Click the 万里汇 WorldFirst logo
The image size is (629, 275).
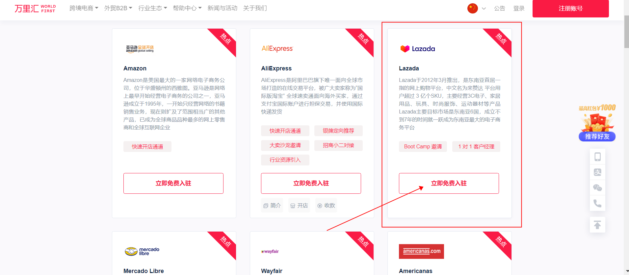click(x=35, y=9)
